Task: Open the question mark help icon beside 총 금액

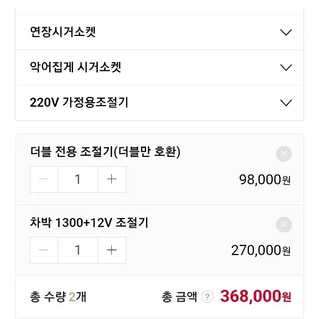Action: pos(207,297)
